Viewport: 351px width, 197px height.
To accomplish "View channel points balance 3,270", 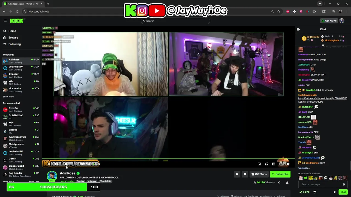I will point(304,192).
